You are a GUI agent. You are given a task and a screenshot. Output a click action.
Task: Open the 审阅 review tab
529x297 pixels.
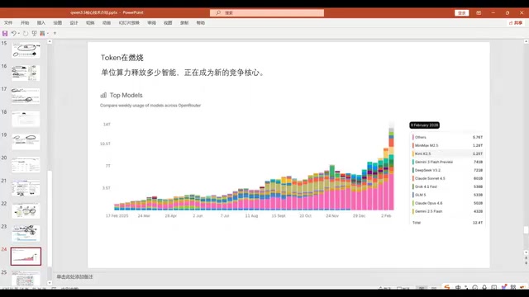151,23
